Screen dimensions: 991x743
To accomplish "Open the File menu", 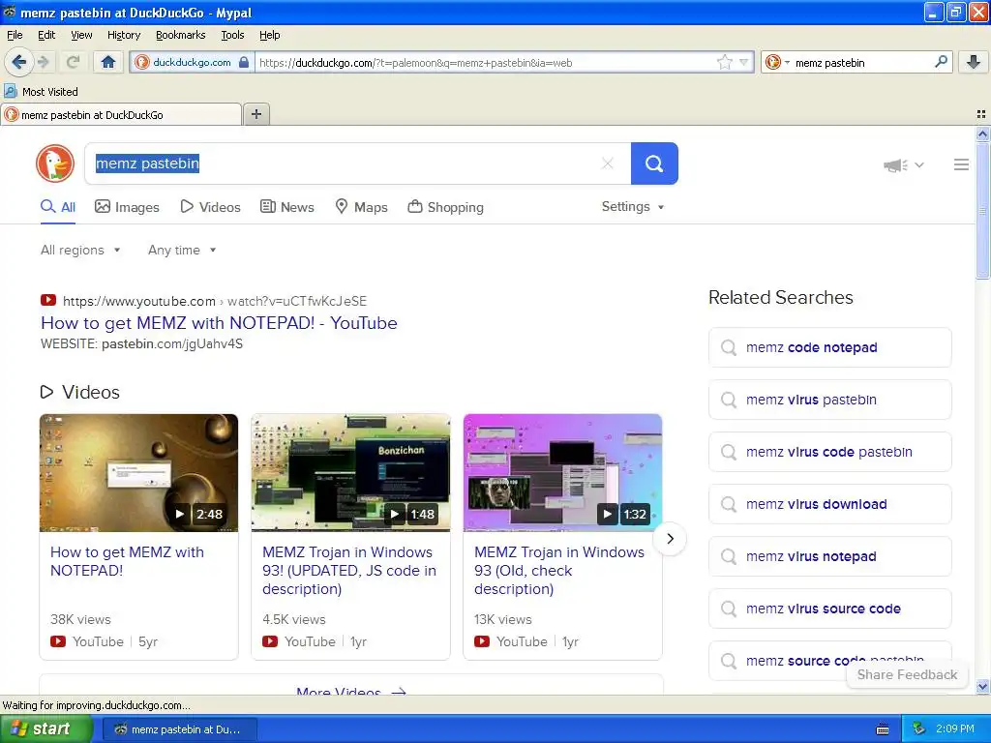I will point(15,35).
